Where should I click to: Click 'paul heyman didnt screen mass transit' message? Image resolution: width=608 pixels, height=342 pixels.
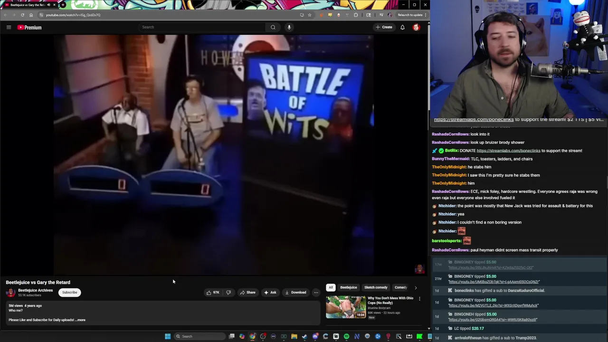tap(494, 250)
